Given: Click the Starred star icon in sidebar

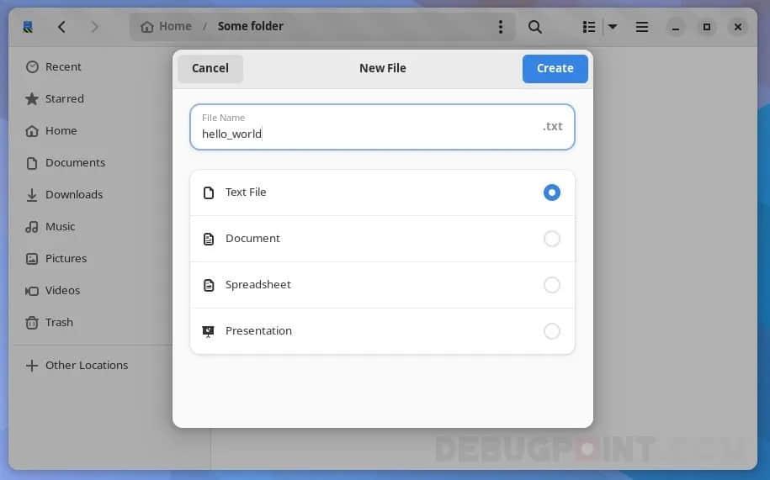Looking at the screenshot, I should click(32, 99).
